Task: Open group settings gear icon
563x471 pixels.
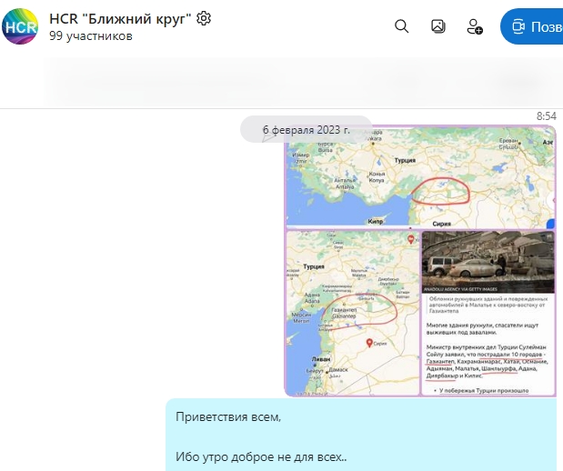Action: click(204, 18)
